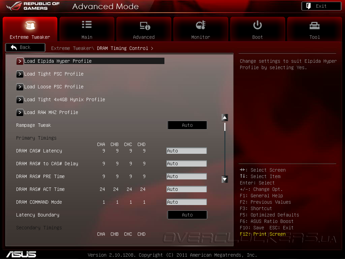This screenshot has height=259, width=345.
Task: Click the DRAM RAS# to CAS# Delay label
Action: point(47,164)
